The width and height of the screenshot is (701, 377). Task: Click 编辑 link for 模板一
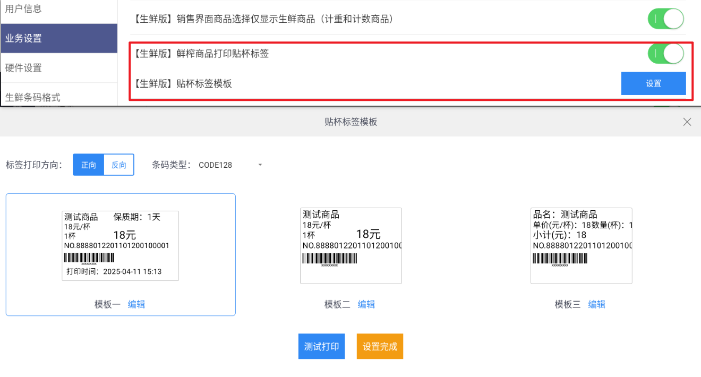[x=136, y=304]
